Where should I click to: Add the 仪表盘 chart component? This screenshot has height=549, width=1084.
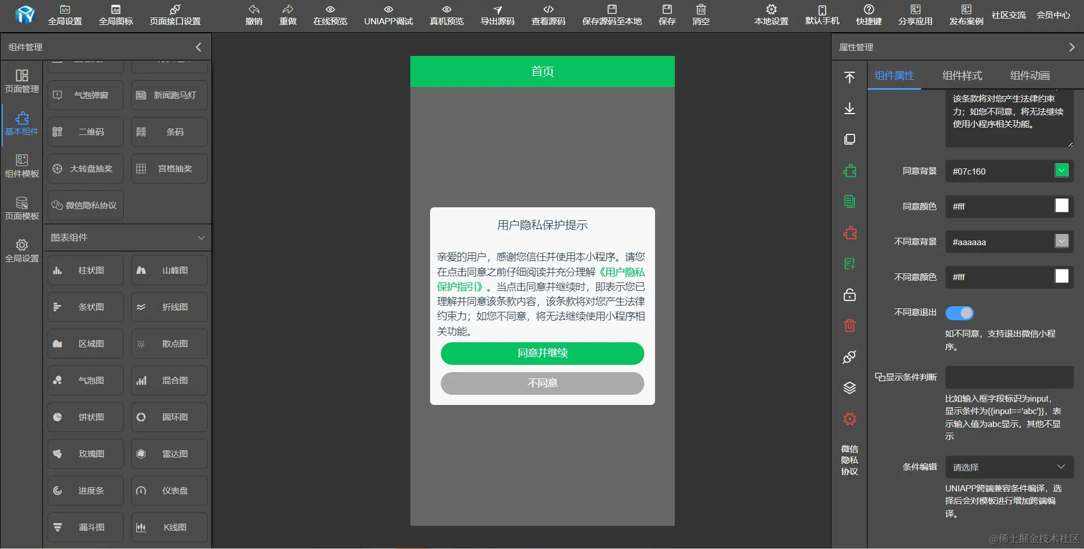[x=170, y=491]
